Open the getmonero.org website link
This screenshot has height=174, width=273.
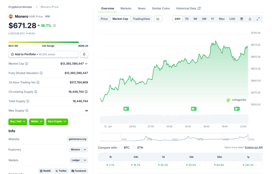(x=77, y=139)
